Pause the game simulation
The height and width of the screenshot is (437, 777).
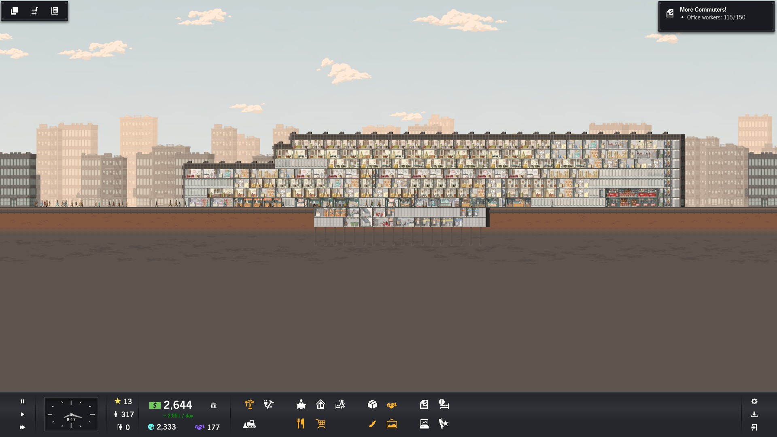23,401
